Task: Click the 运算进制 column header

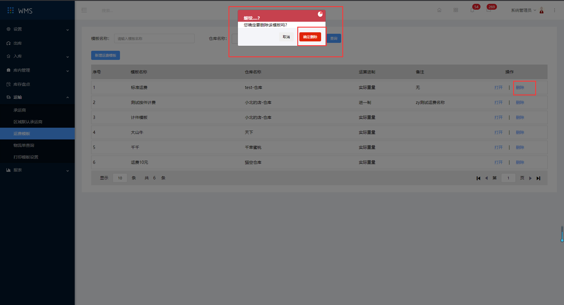Action: click(x=367, y=72)
